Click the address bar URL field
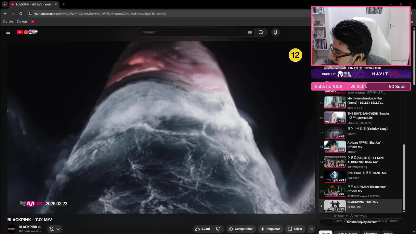The image size is (416, 234). [169, 14]
